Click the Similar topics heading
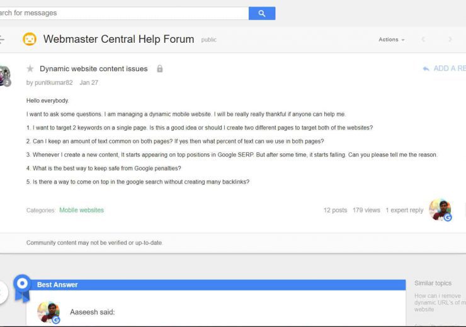466x327 pixels. click(433, 283)
